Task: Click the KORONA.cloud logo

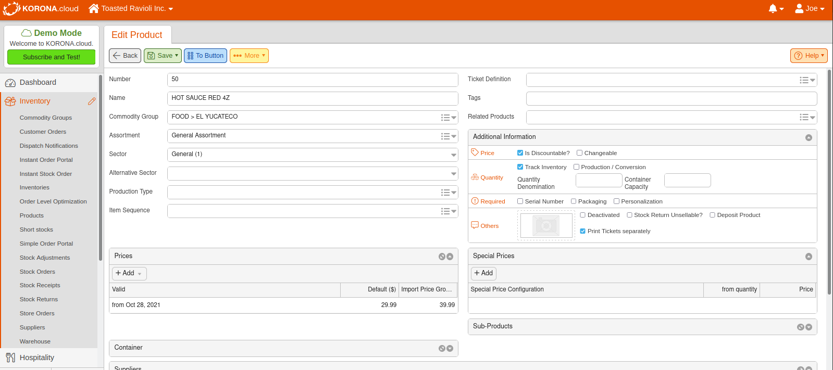Action: tap(41, 9)
